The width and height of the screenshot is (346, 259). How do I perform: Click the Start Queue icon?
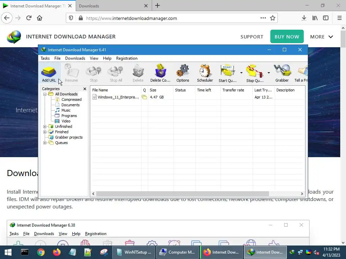tap(227, 74)
